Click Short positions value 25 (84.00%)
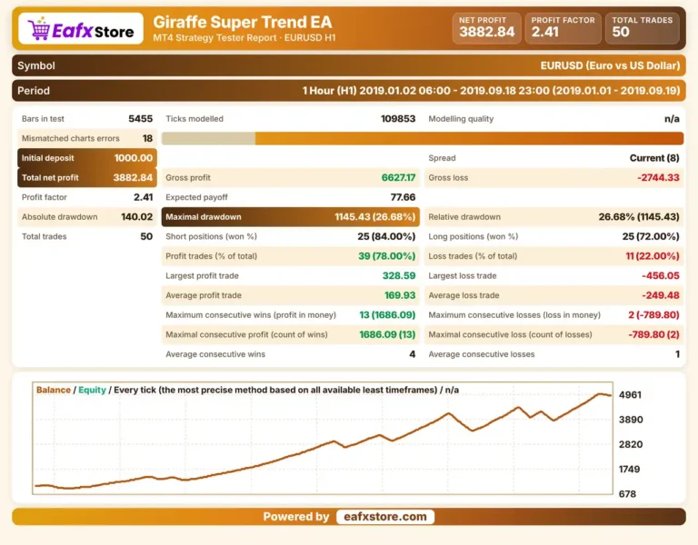Image resolution: width=698 pixels, height=545 pixels. (x=386, y=236)
